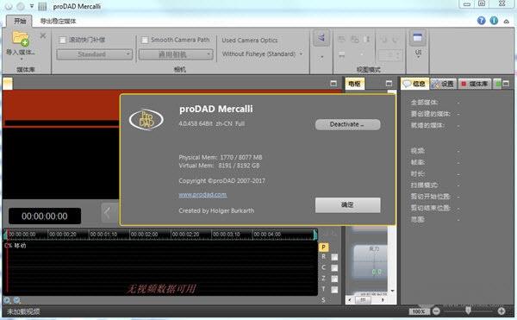The width and height of the screenshot is (517, 320).
Task: Click the zoom-out magnifier below timeline
Action: pos(17,300)
